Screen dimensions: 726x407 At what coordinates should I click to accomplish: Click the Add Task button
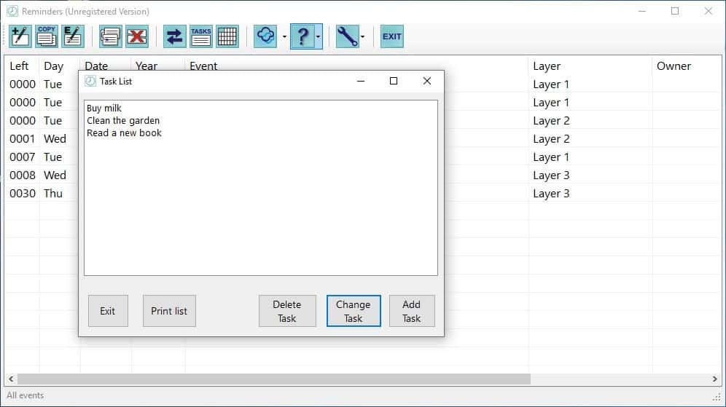pos(412,311)
